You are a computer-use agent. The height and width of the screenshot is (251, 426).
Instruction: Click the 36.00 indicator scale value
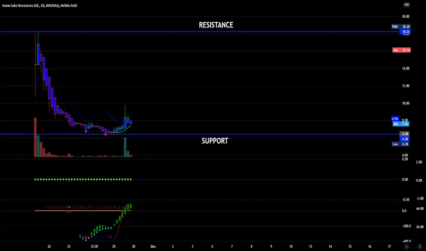(420, 227)
